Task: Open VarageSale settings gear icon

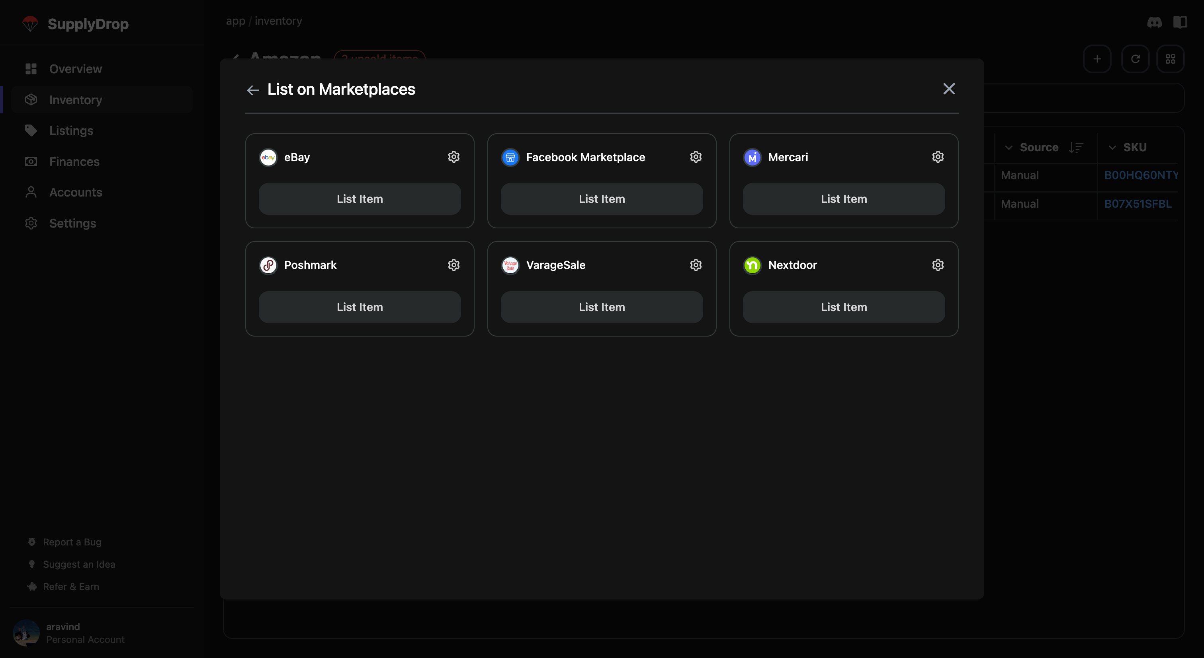Action: (x=696, y=265)
